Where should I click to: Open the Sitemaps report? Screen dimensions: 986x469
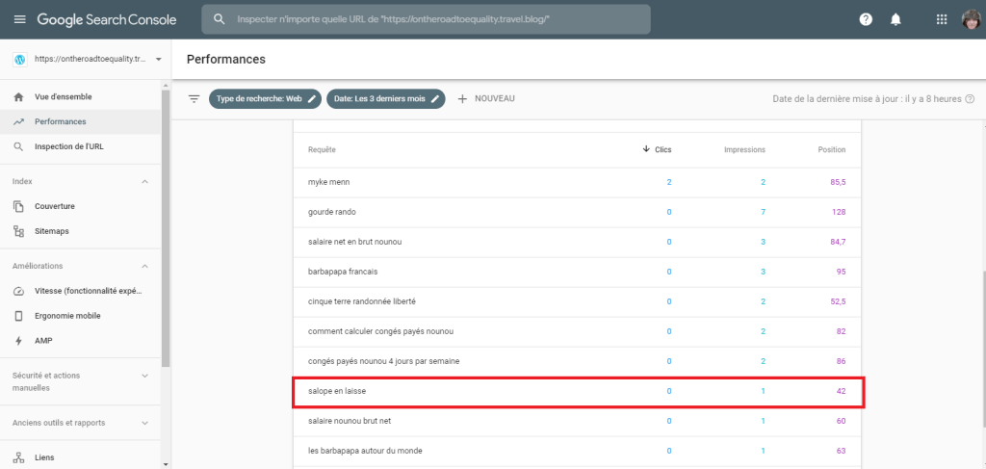[52, 231]
